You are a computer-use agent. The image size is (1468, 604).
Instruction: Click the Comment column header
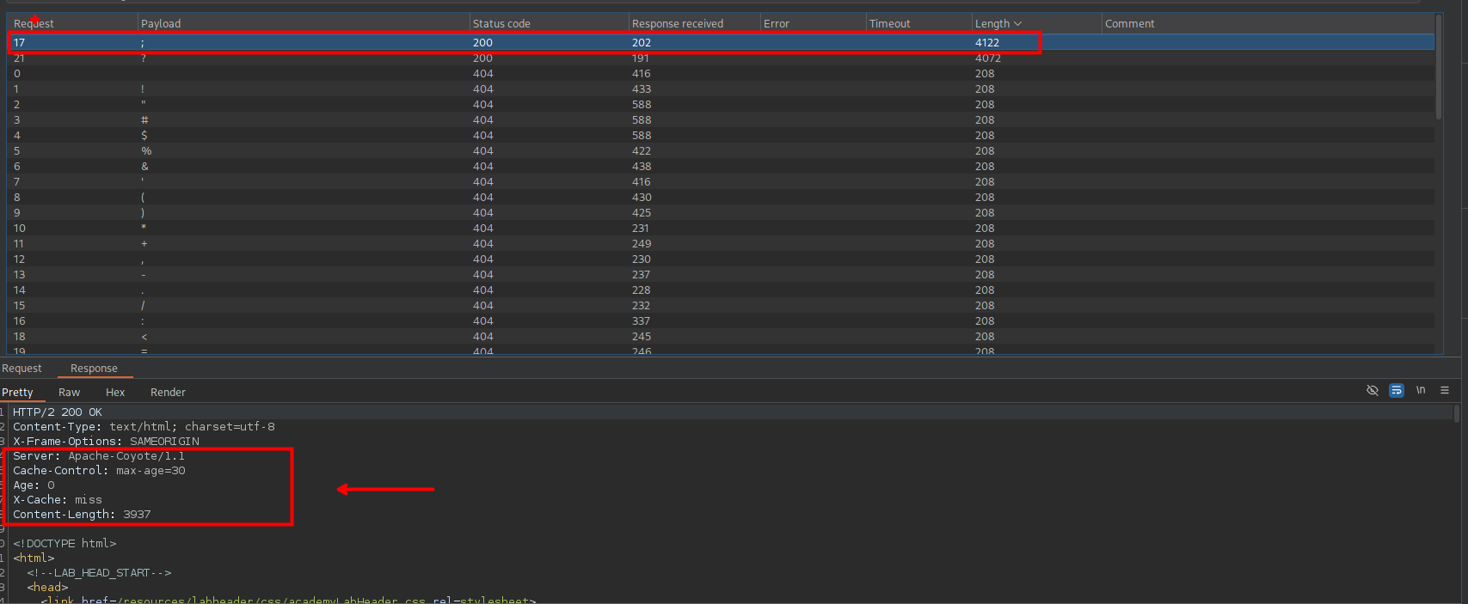(1129, 24)
